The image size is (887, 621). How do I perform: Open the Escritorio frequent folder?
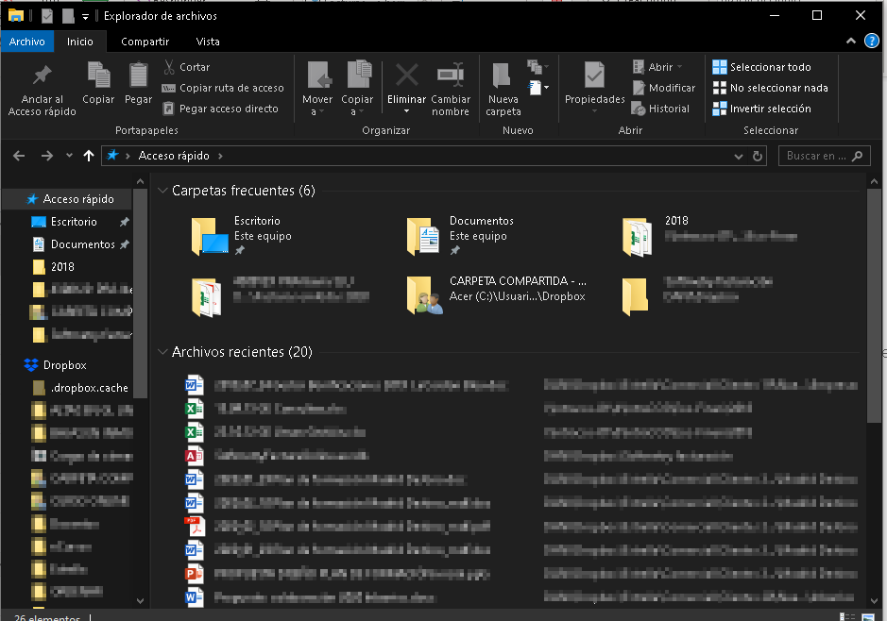tap(243, 235)
